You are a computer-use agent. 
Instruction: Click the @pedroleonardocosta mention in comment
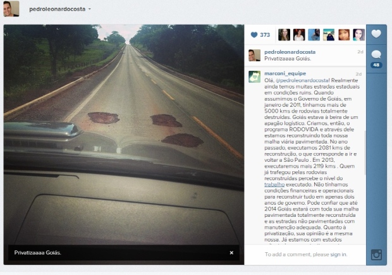coord(302,80)
